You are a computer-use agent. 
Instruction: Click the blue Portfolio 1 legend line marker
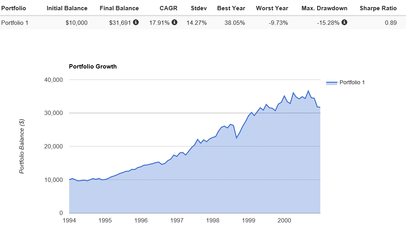pos(332,83)
